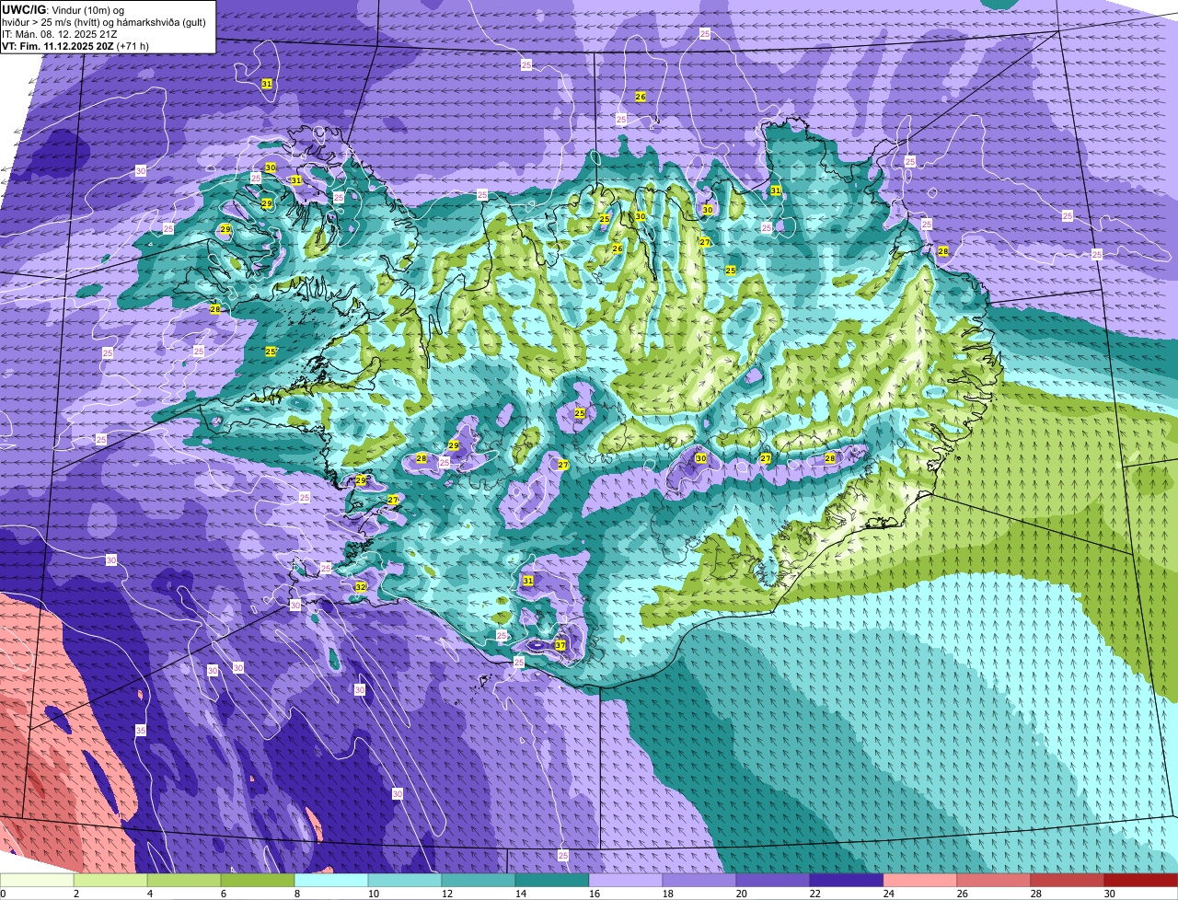Click the yellow 37 peak gust label
This screenshot has height=900, width=1178.
click(560, 645)
